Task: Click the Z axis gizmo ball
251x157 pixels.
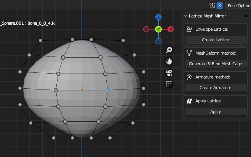Action: pos(158,17)
